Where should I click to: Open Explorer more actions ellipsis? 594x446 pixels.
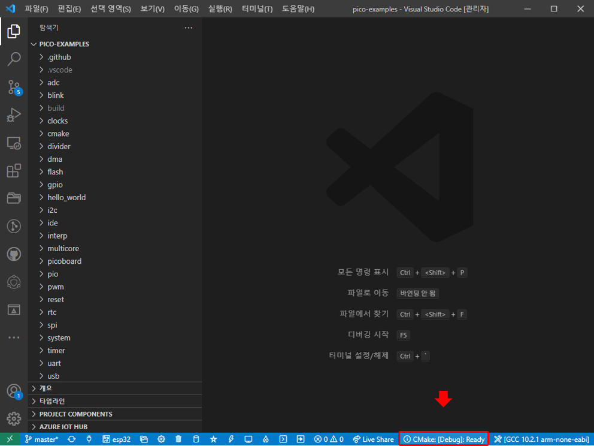click(x=188, y=28)
